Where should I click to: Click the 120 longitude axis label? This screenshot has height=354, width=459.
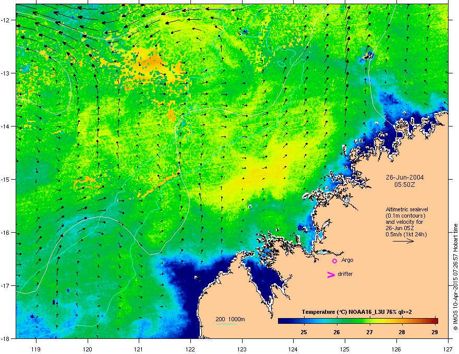(x=88, y=349)
